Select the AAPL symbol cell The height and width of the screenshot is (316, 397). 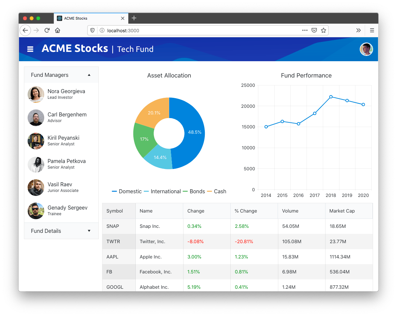coord(119,257)
